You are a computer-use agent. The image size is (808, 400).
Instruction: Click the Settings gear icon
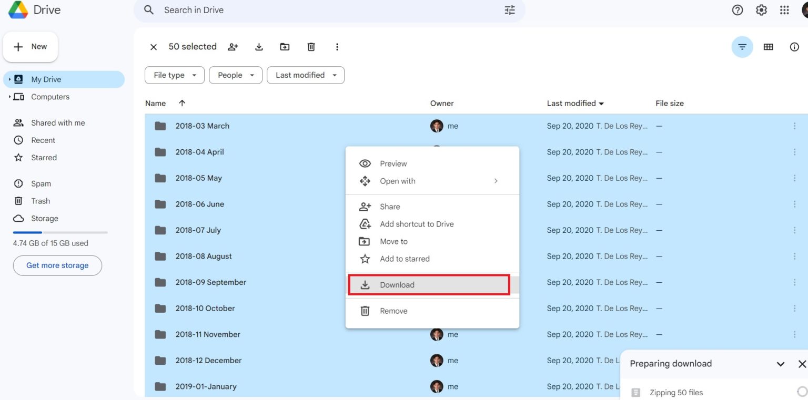point(761,10)
